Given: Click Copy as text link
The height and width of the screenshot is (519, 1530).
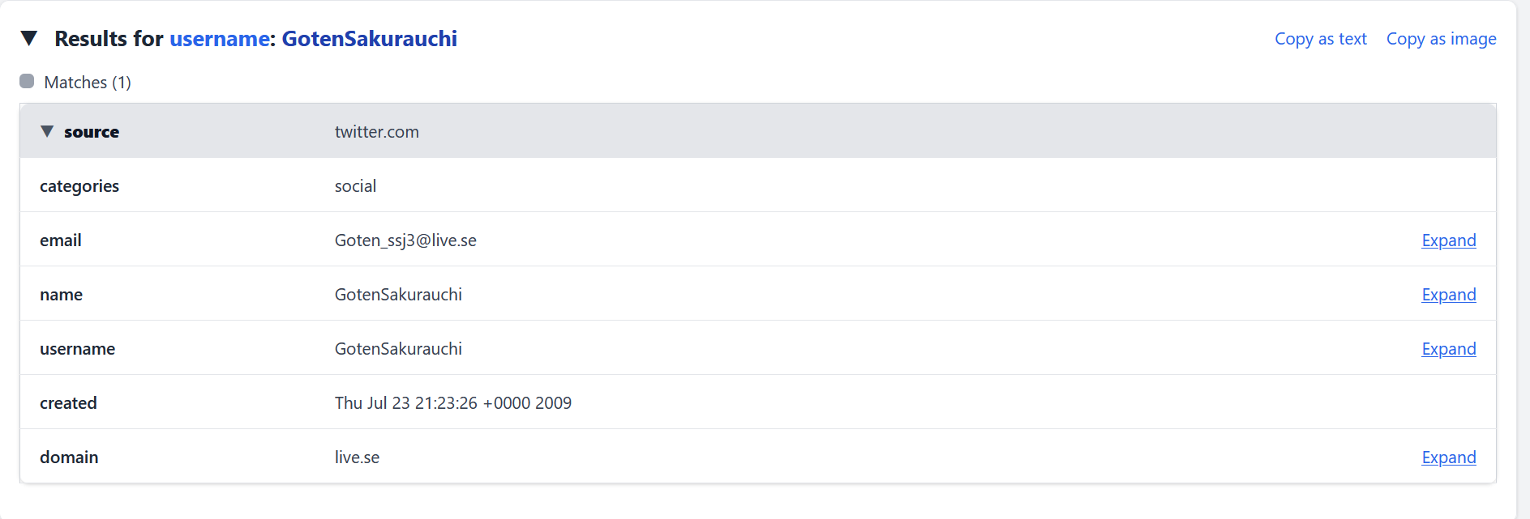Looking at the screenshot, I should click(1320, 39).
